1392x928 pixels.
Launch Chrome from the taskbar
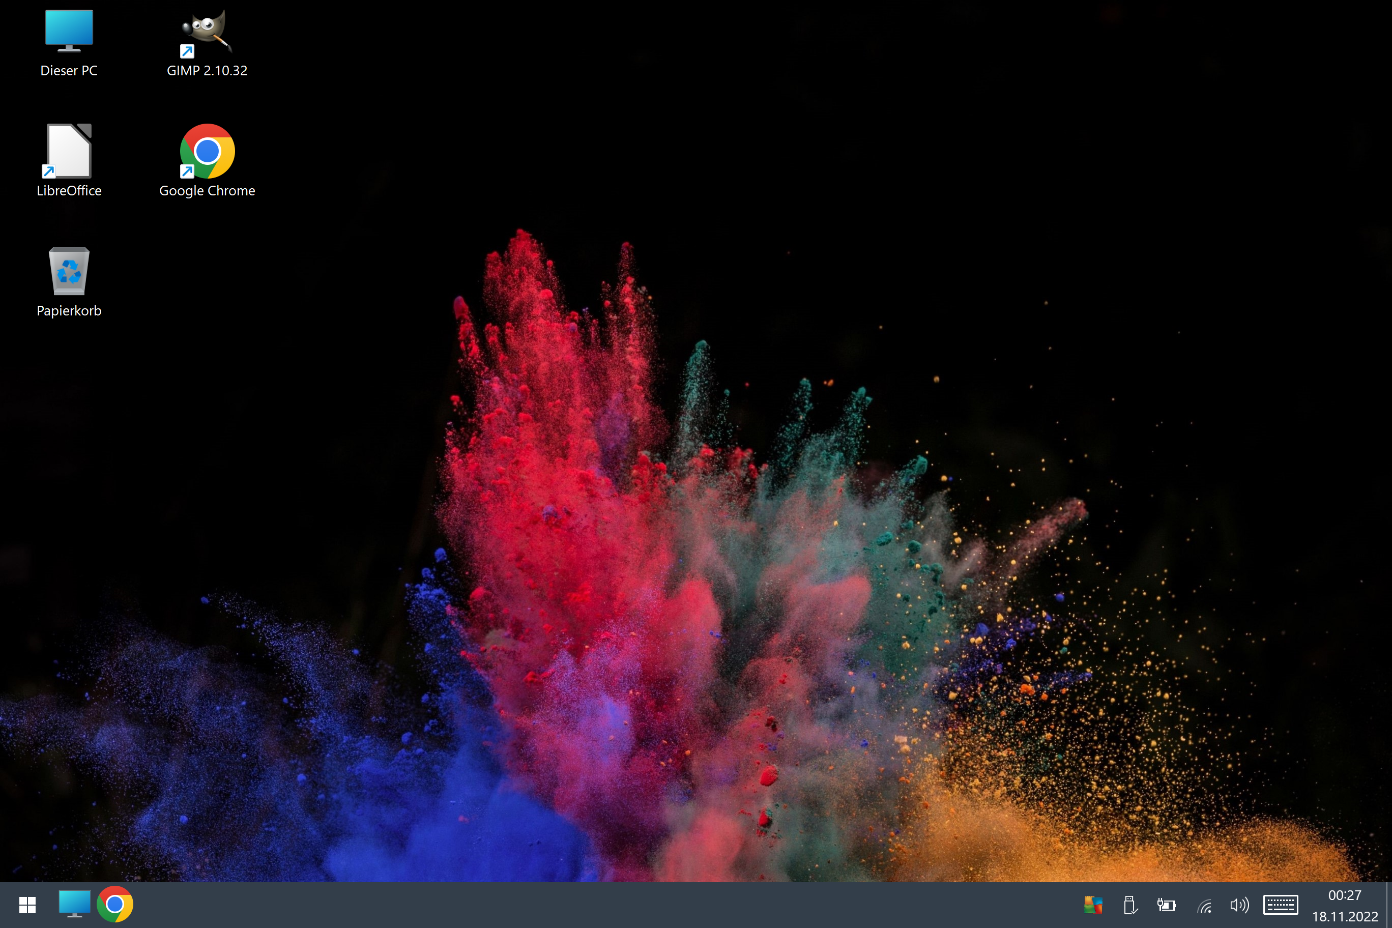(x=115, y=904)
